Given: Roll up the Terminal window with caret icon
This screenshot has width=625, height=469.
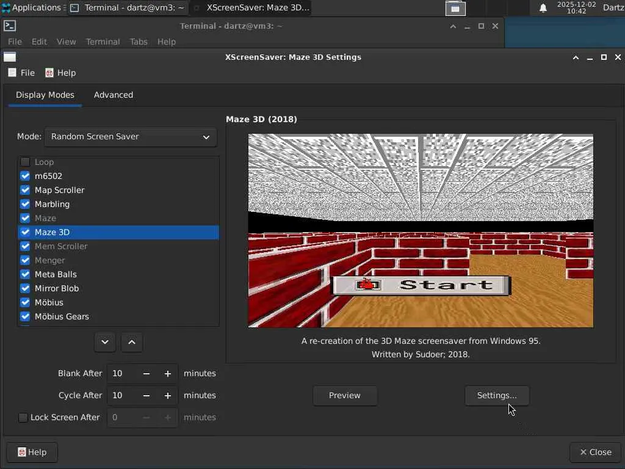Looking at the screenshot, I should [453, 26].
